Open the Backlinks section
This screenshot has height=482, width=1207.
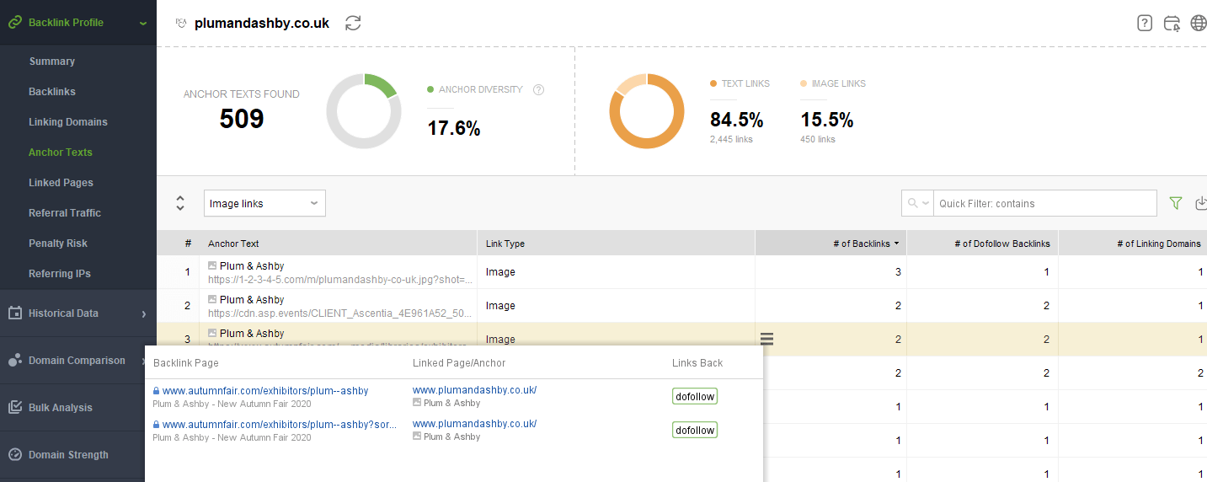coord(52,92)
